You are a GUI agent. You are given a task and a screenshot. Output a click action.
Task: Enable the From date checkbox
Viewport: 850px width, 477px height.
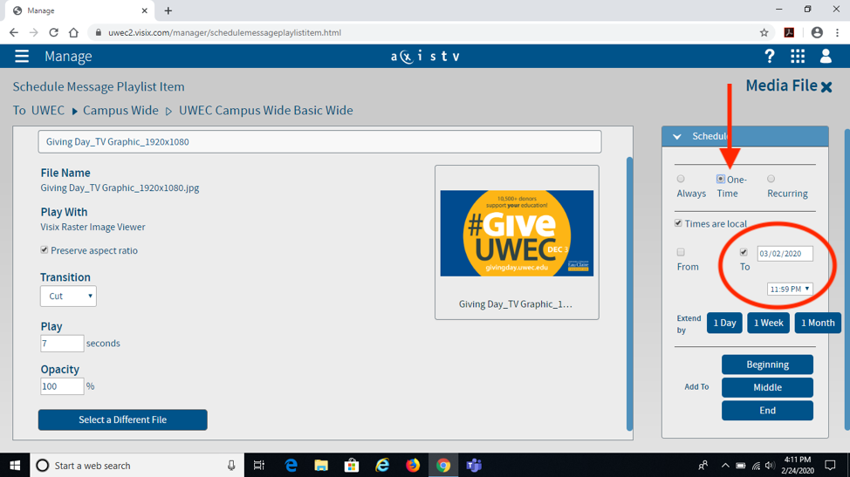click(681, 252)
